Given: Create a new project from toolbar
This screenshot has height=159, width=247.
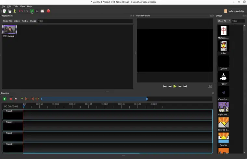Looking at the screenshot, I should point(5,11).
